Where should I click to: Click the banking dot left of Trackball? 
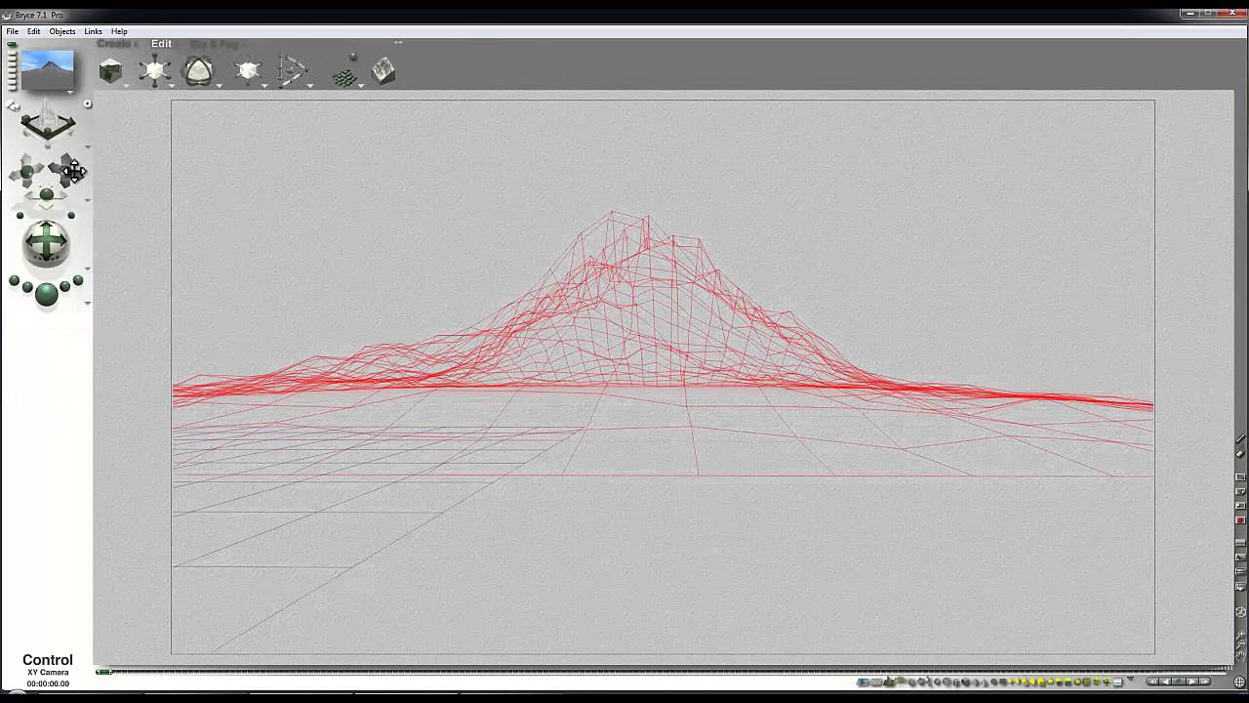[20, 215]
